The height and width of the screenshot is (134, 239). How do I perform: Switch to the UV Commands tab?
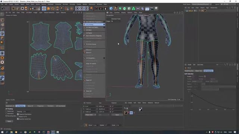[x=60, y=106]
